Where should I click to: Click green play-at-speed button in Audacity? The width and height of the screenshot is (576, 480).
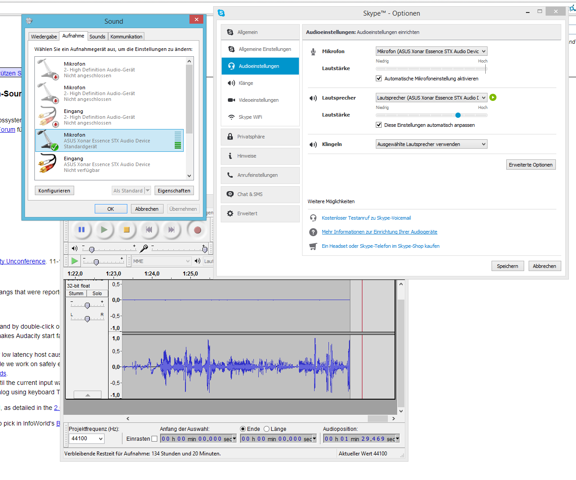[75, 261]
